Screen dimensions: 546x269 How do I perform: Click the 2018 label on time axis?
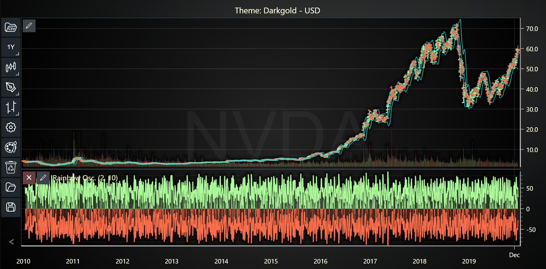(x=420, y=261)
